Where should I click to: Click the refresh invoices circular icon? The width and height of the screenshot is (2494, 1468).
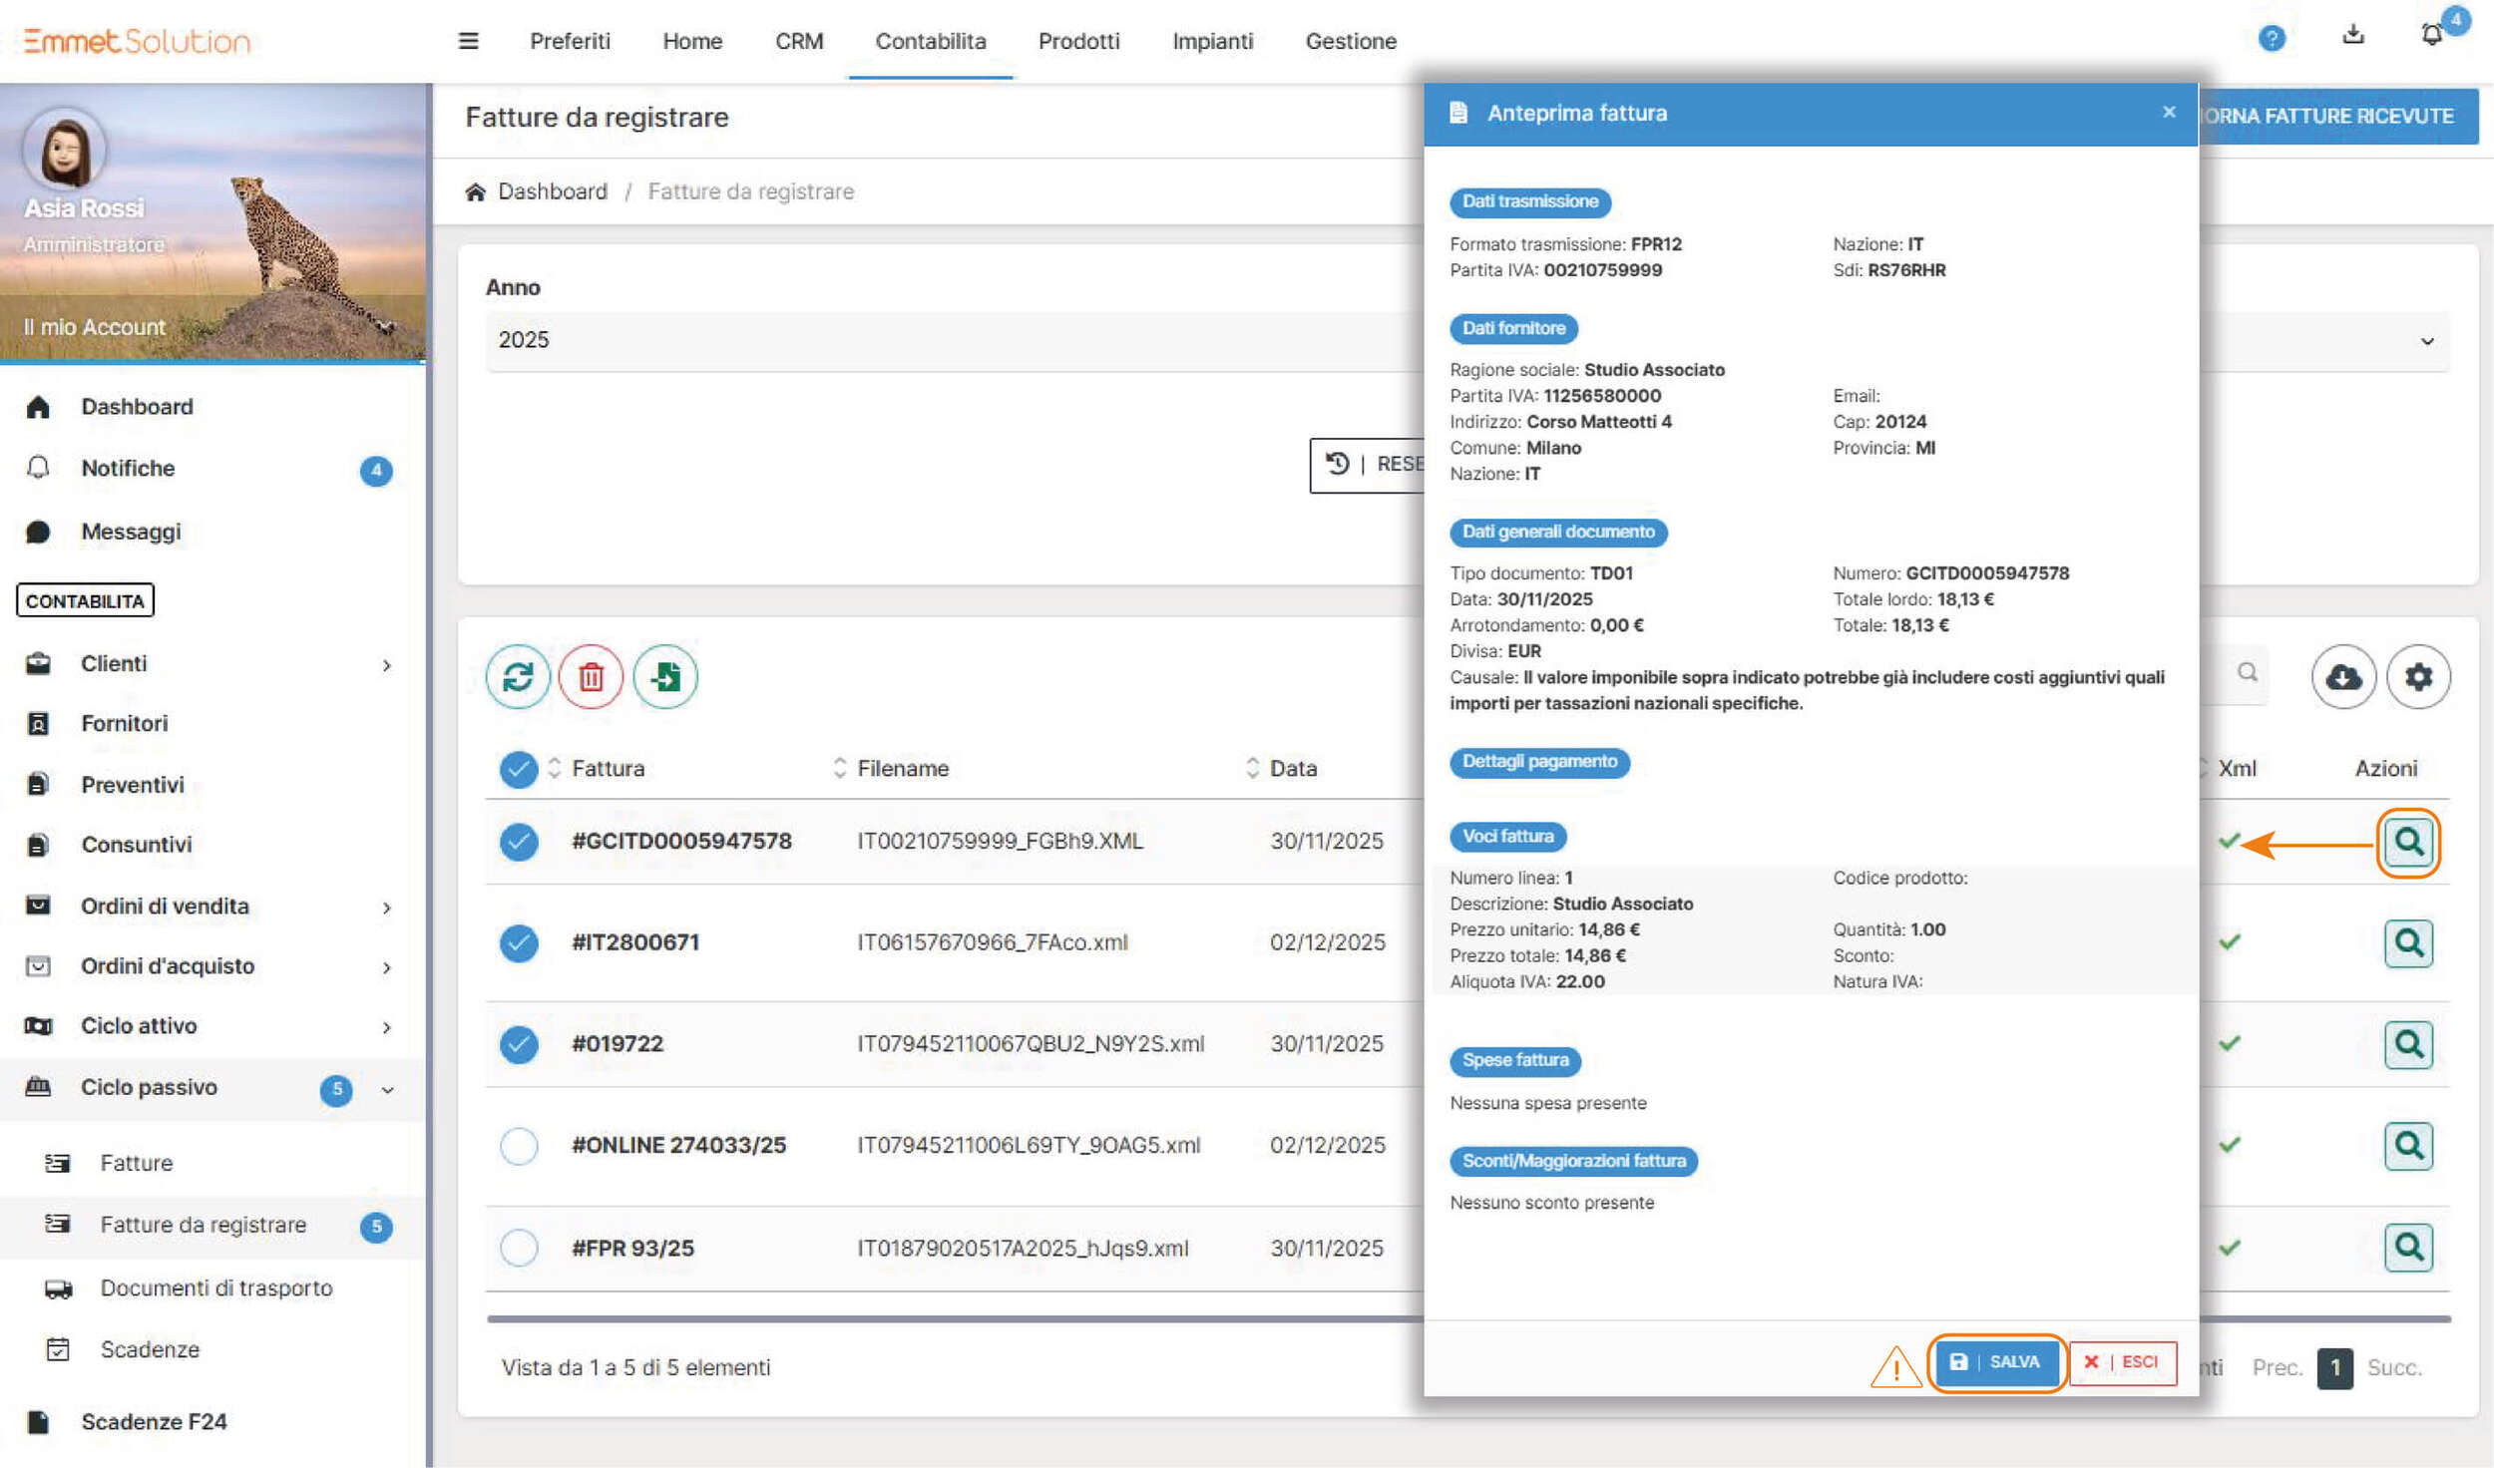pyautogui.click(x=518, y=677)
